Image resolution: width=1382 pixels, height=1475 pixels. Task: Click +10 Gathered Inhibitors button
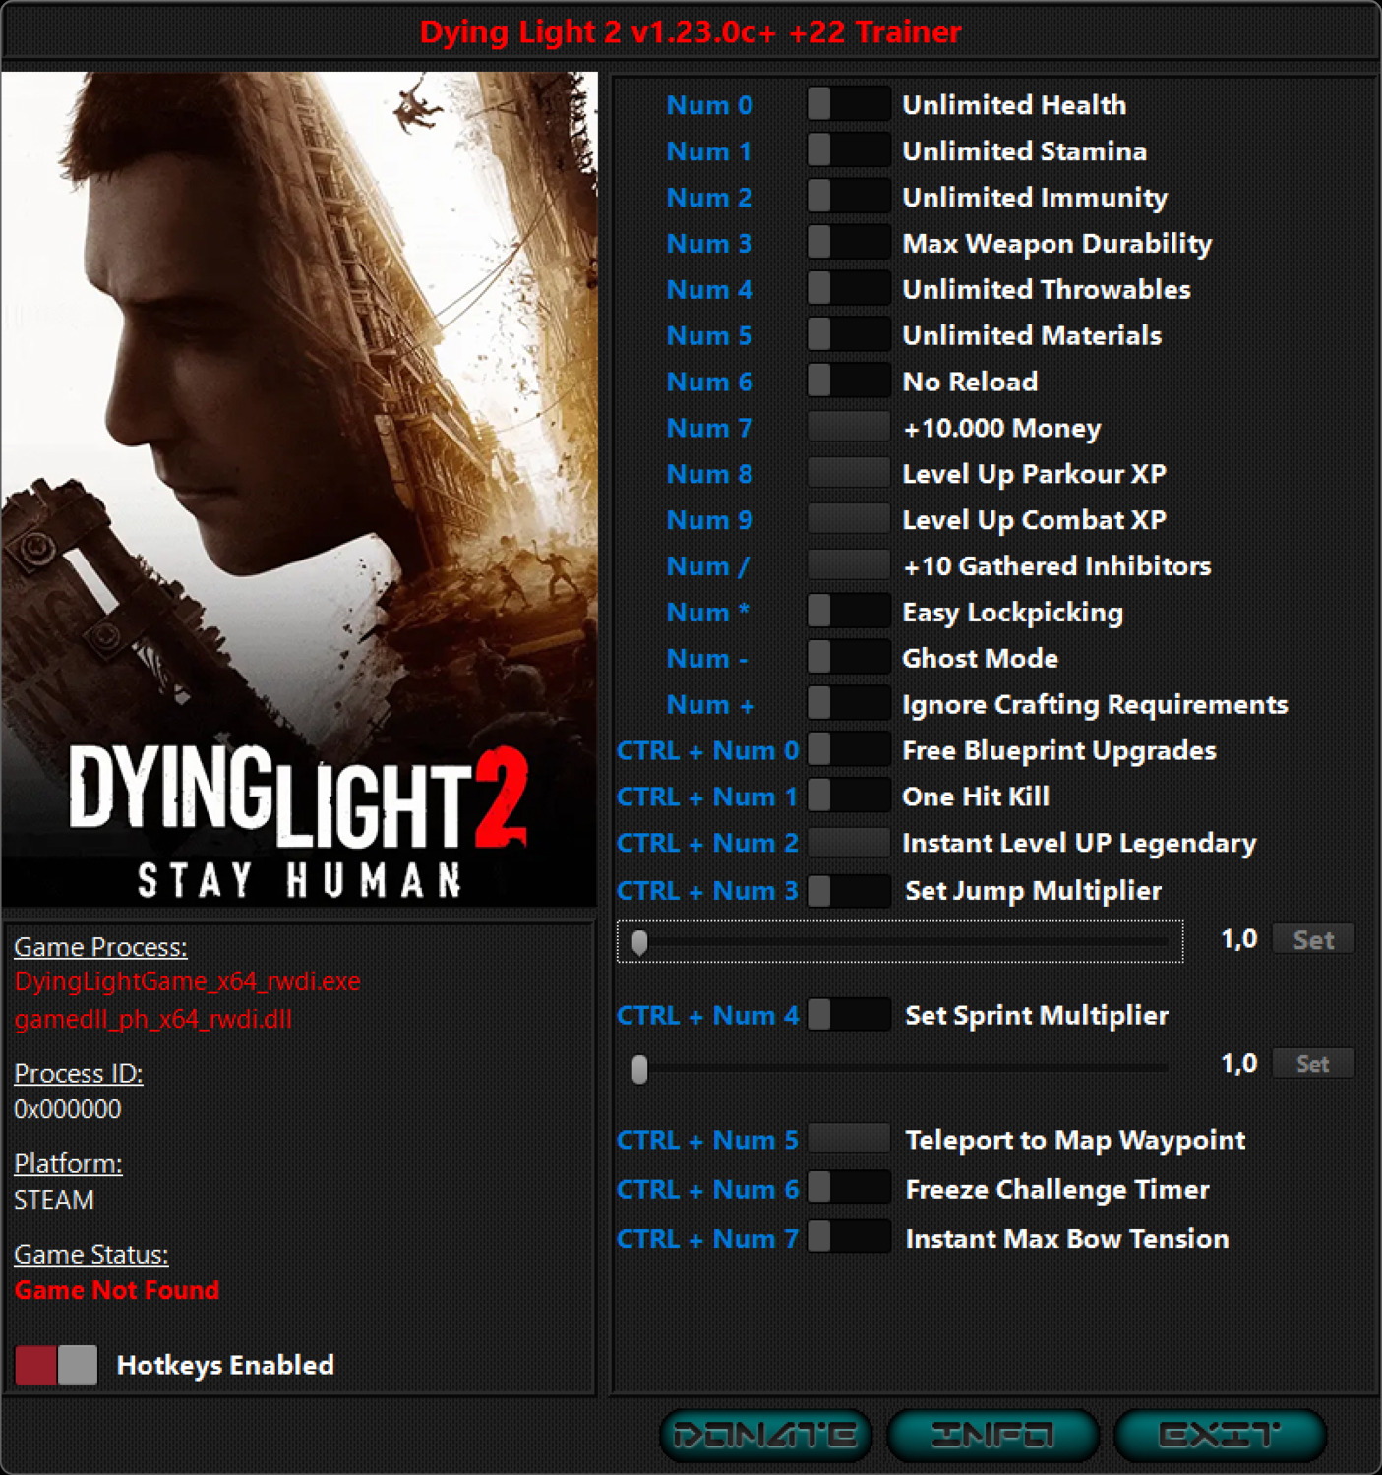(849, 566)
